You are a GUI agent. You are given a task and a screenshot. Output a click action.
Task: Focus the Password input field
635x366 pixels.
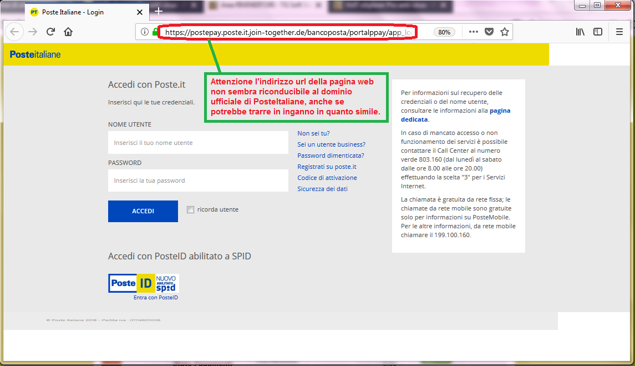[x=198, y=181]
